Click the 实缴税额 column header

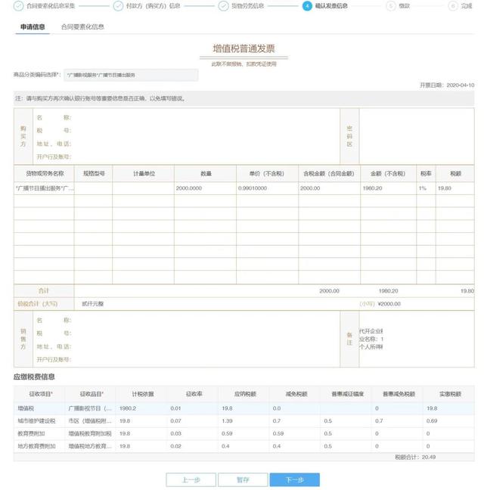pos(450,394)
